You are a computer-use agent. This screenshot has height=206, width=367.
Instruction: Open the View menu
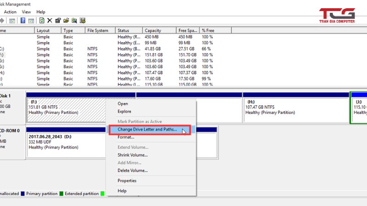27,12
